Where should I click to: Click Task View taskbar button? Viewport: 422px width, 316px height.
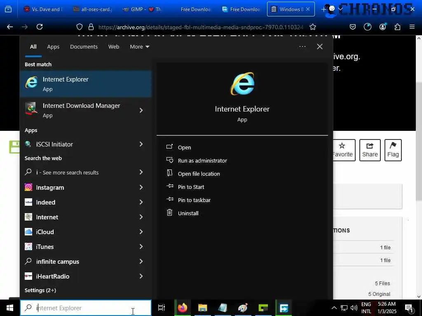(162, 308)
